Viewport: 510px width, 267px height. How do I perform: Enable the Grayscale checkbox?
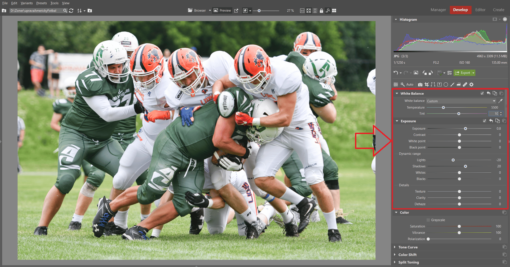428,220
